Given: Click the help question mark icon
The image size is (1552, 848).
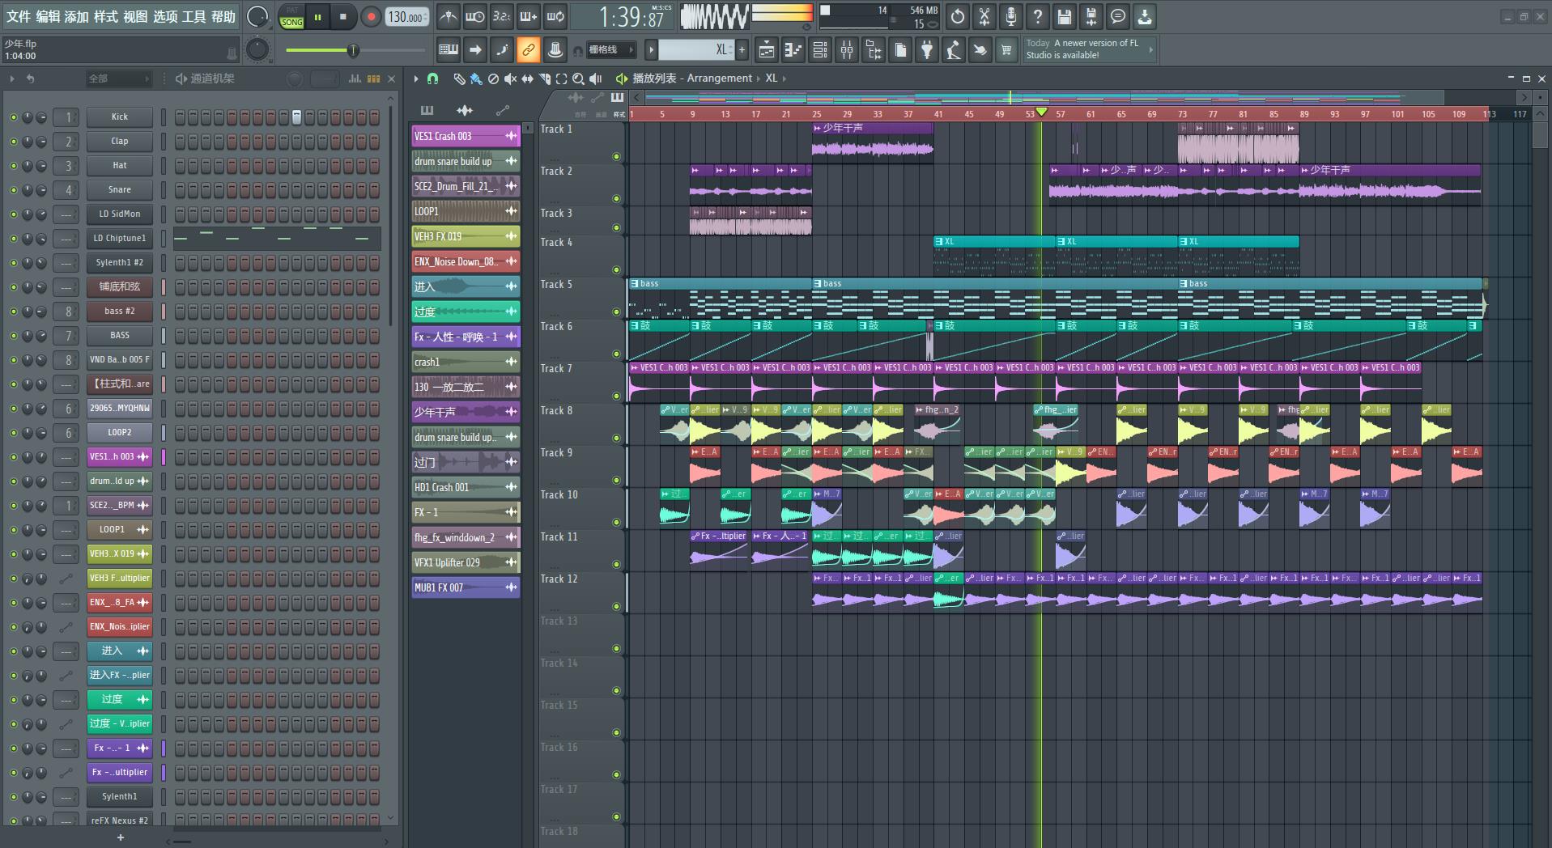Looking at the screenshot, I should coord(1038,16).
